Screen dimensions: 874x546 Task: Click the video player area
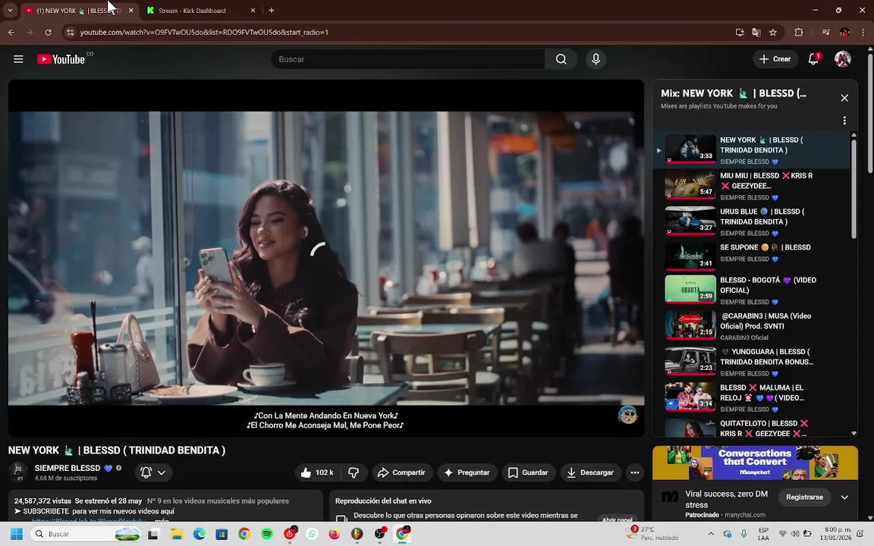pyautogui.click(x=326, y=258)
